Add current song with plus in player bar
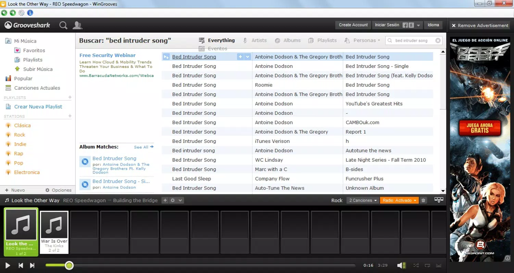 (x=165, y=200)
